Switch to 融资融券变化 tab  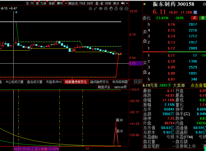point(100,82)
